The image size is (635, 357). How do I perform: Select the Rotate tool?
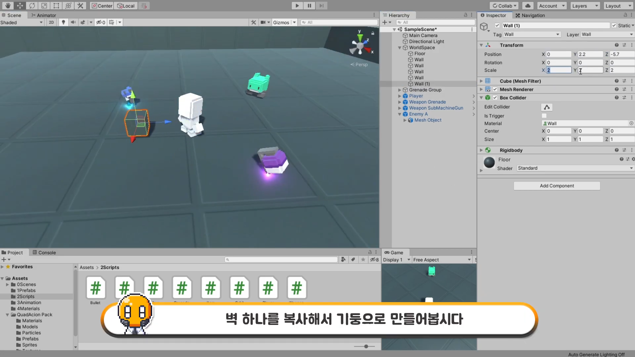pos(32,6)
